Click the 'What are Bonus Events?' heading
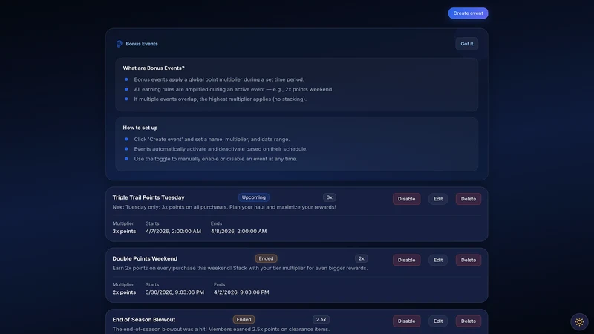This screenshot has width=594, height=334. point(154,68)
